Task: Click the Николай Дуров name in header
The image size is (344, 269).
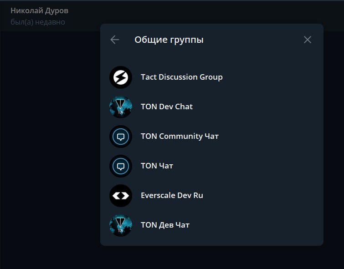Action: click(x=39, y=10)
